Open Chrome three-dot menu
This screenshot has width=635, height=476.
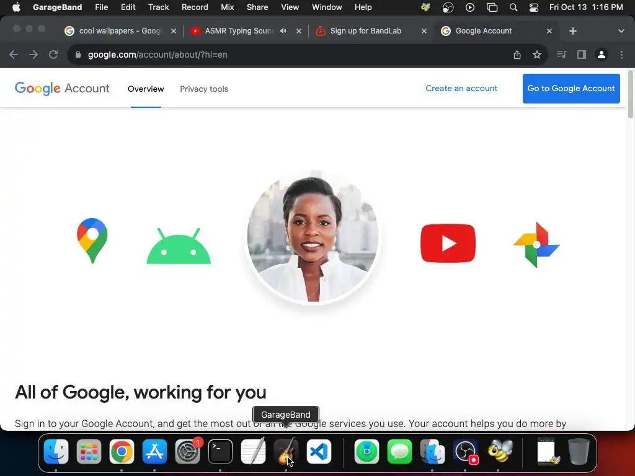[x=621, y=55]
